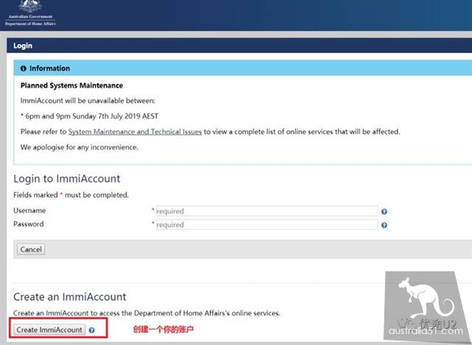Click 'ImmiAccount will be unavailable between:' text
The height and width of the screenshot is (345, 472).
pos(88,101)
